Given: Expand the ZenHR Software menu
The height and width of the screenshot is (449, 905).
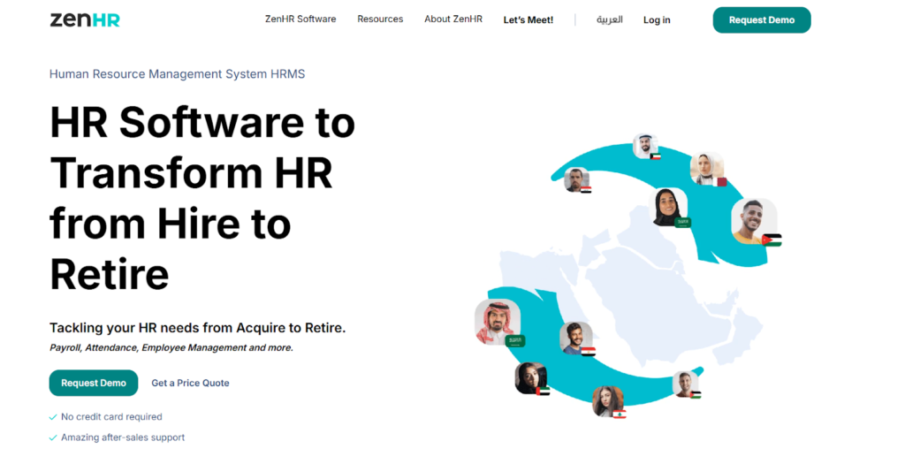Looking at the screenshot, I should coord(300,19).
